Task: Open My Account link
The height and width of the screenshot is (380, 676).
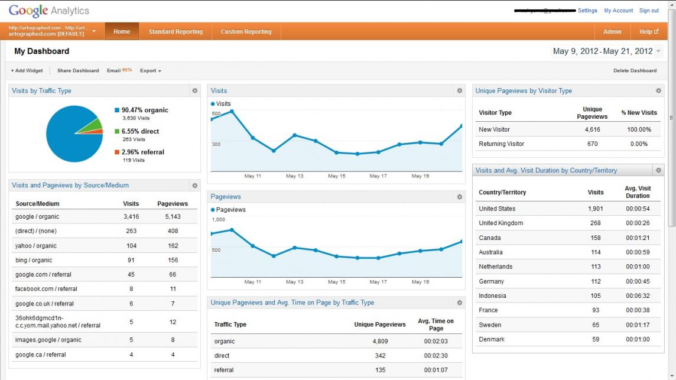Action: [x=618, y=11]
